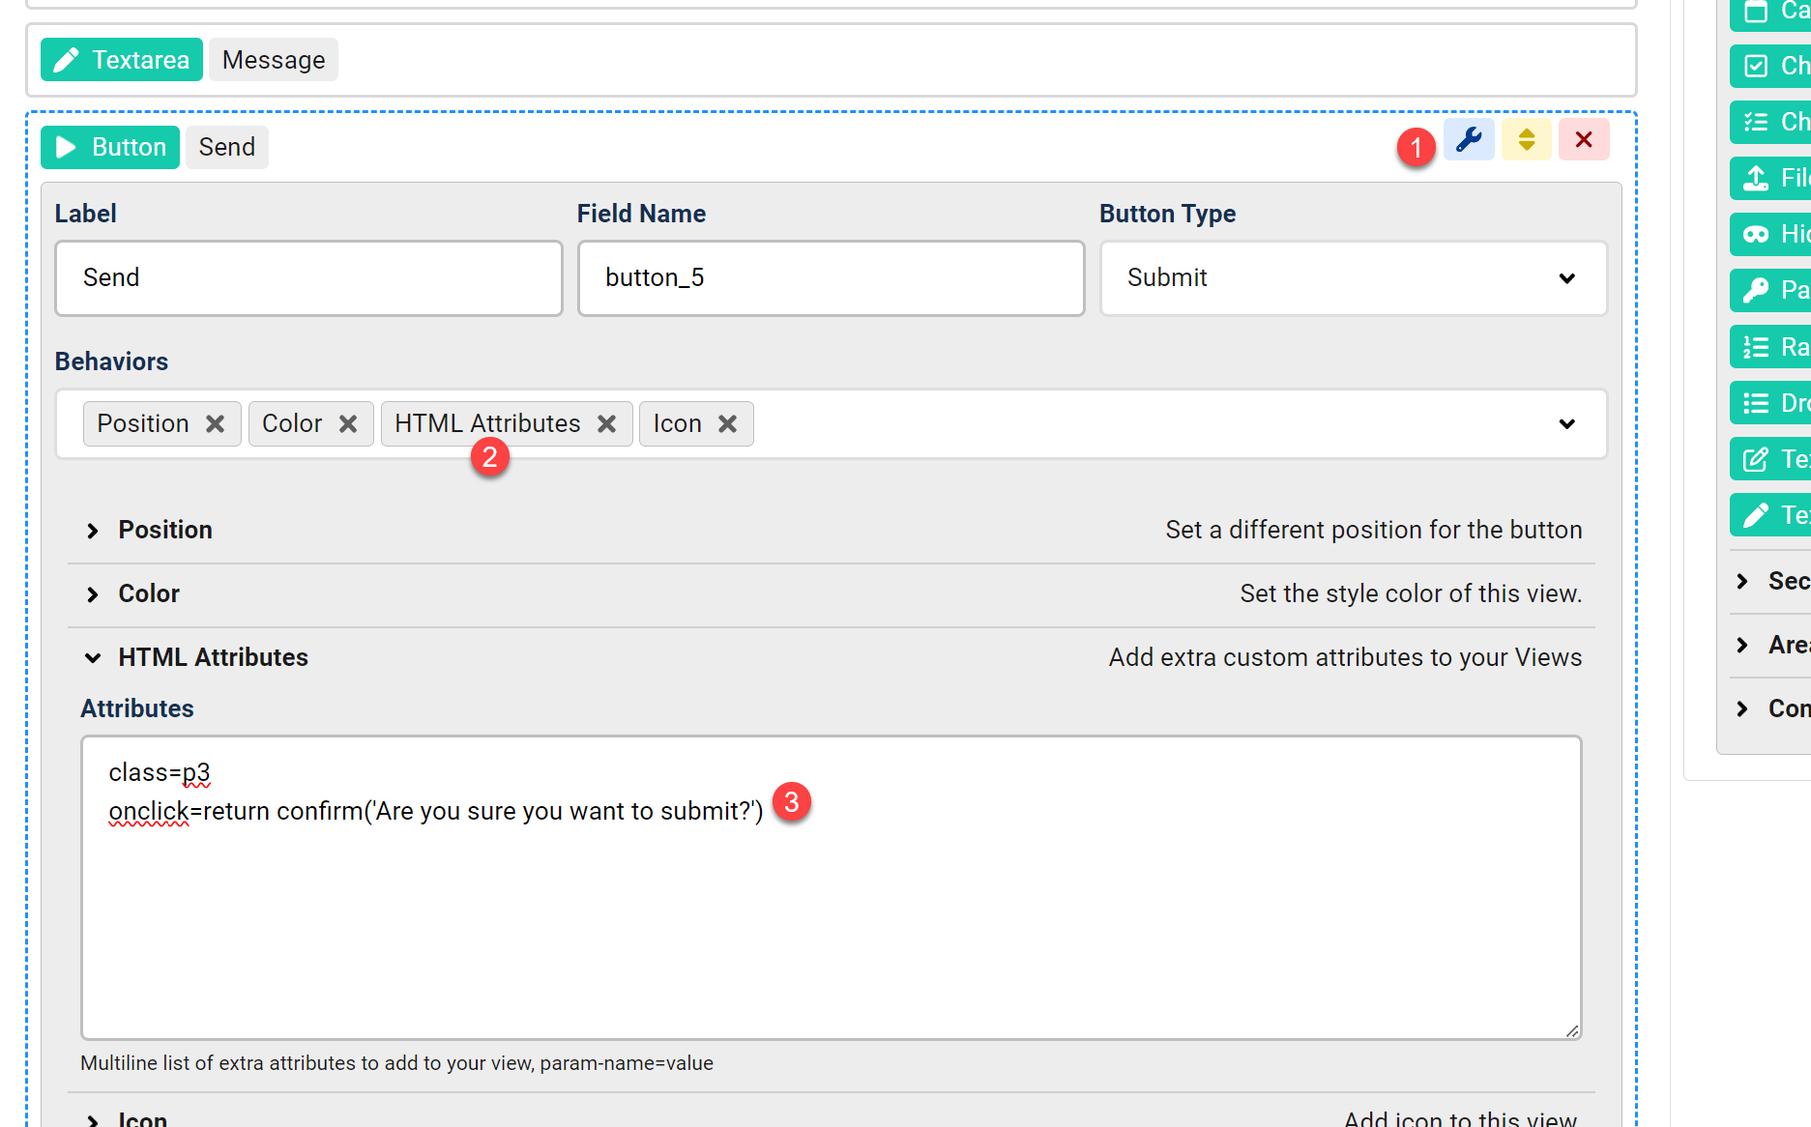Click the yellow sort arrows icon
The height and width of the screenshot is (1127, 1811).
[x=1526, y=140]
